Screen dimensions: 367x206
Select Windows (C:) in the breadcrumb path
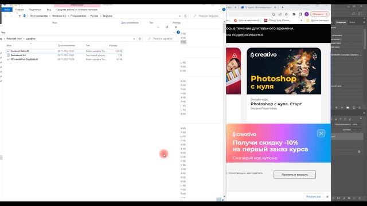(59, 16)
